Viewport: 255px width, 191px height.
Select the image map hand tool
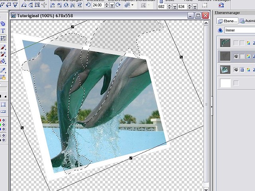tap(3, 77)
